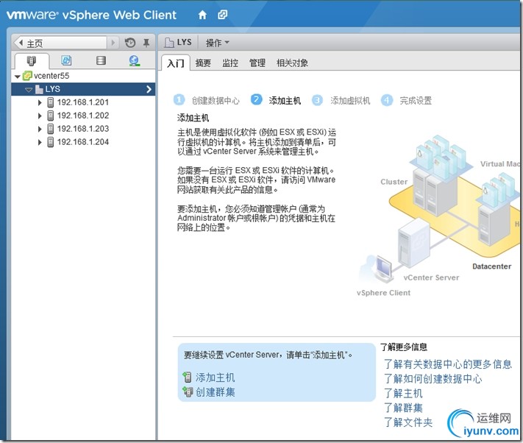Open the 相关对象 tab
Image resolution: width=523 pixels, height=443 pixels.
click(292, 63)
